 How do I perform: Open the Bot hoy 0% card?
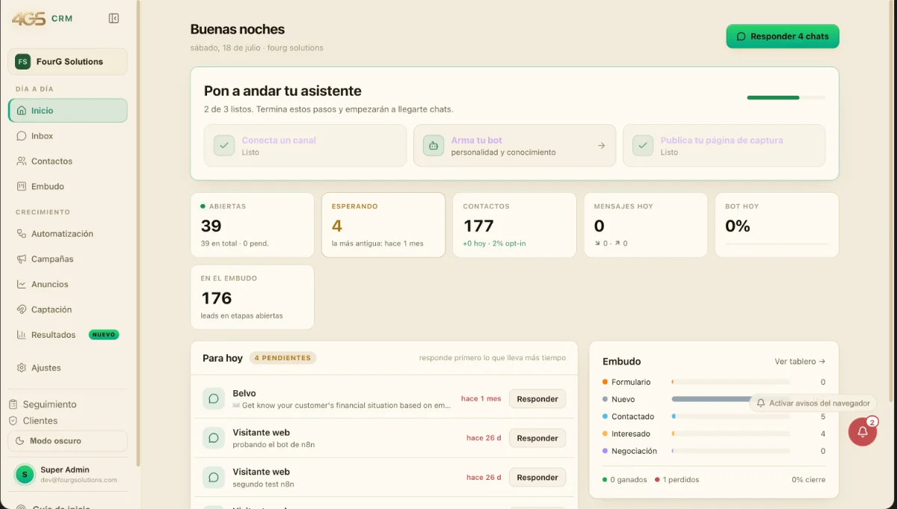pos(777,225)
